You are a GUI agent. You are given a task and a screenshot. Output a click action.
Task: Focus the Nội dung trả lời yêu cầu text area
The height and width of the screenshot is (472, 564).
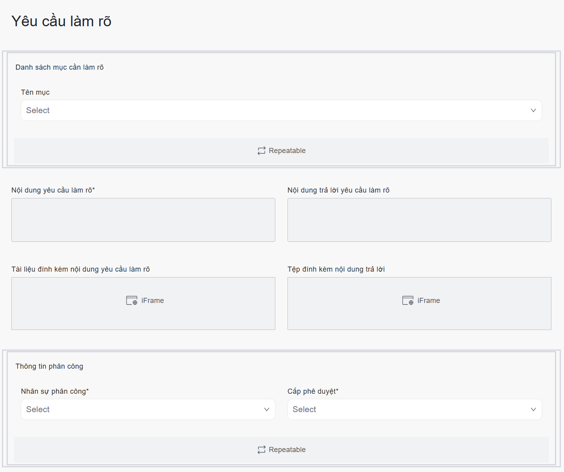419,220
